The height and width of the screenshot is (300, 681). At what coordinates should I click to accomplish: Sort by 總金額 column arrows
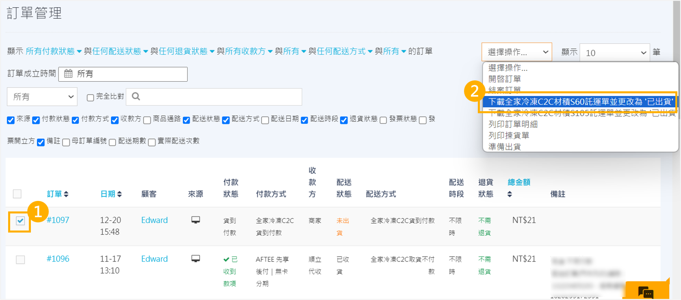(x=510, y=195)
